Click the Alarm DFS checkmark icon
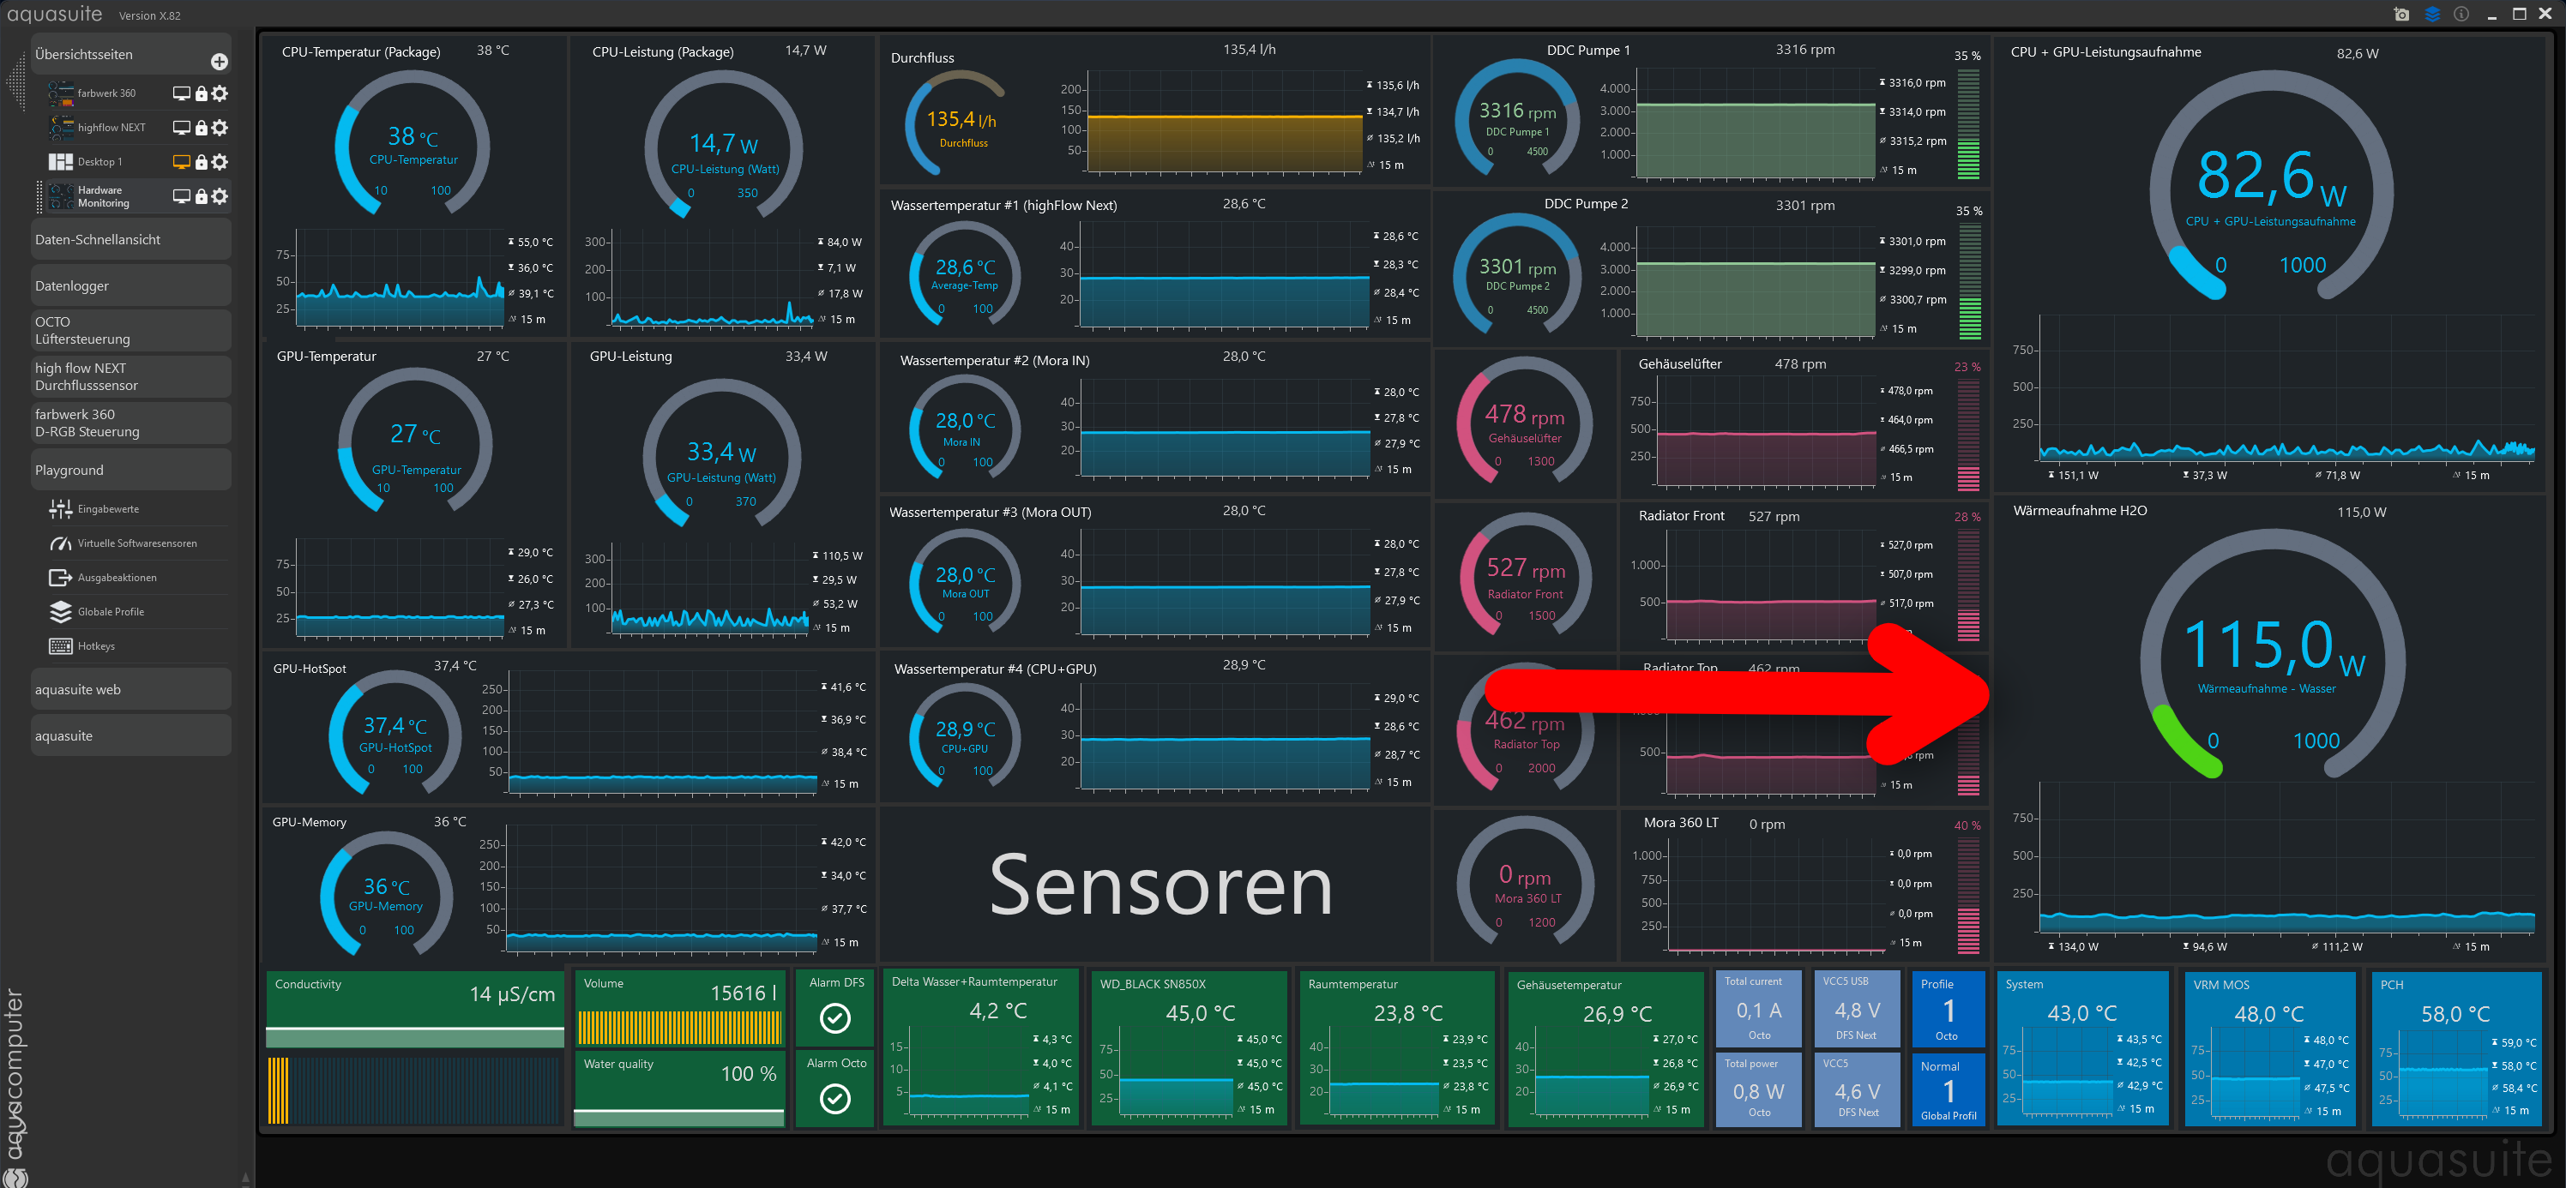This screenshot has width=2566, height=1188. [834, 1017]
